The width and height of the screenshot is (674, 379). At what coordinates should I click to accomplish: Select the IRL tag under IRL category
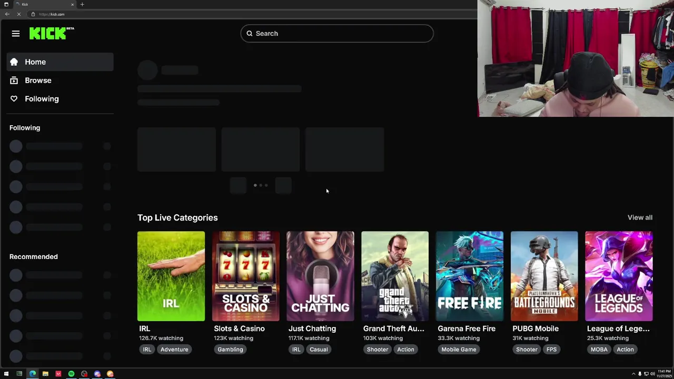(147, 350)
